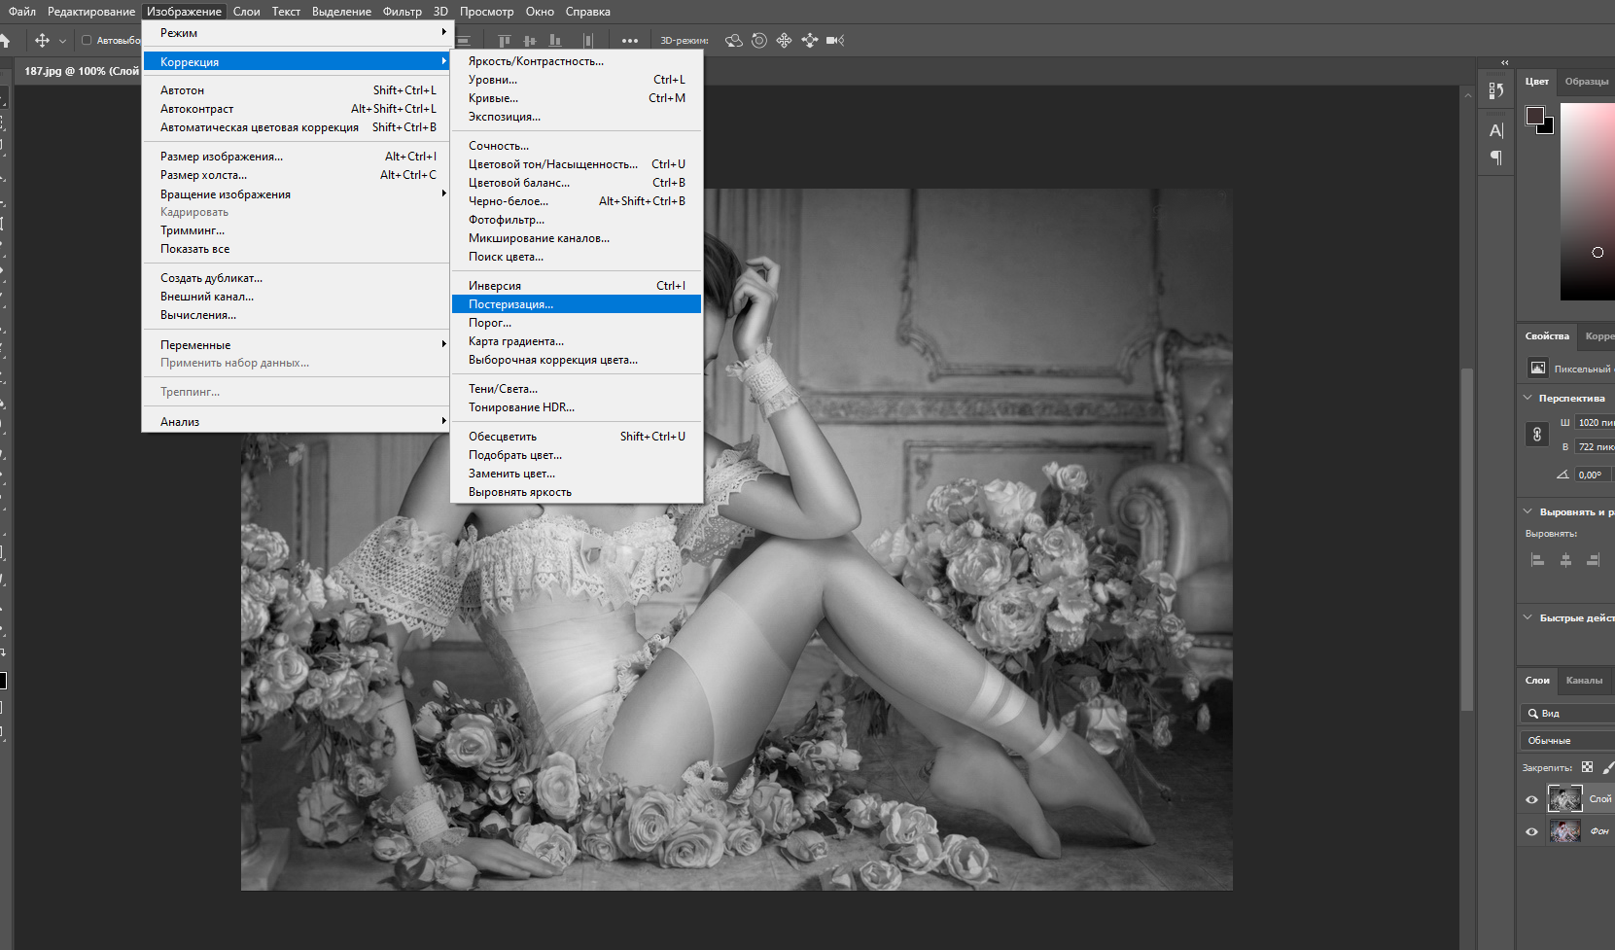Open the Обычные blend mode dropdown
Image resolution: width=1615 pixels, height=950 pixels.
[x=1565, y=740]
